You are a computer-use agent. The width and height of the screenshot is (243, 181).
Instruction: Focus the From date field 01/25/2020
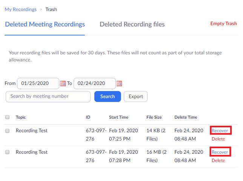pyautogui.click(x=38, y=84)
